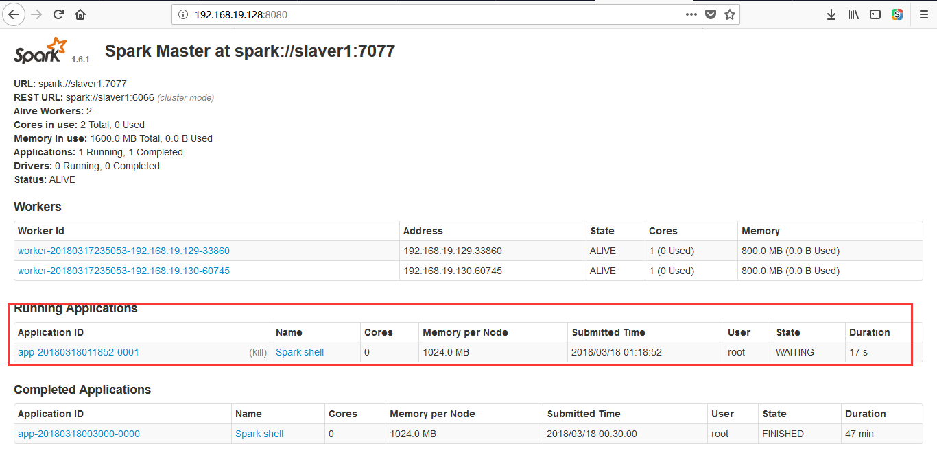Click the Memory in use 1600.0 MB line
937x474 pixels.
pyautogui.click(x=113, y=138)
